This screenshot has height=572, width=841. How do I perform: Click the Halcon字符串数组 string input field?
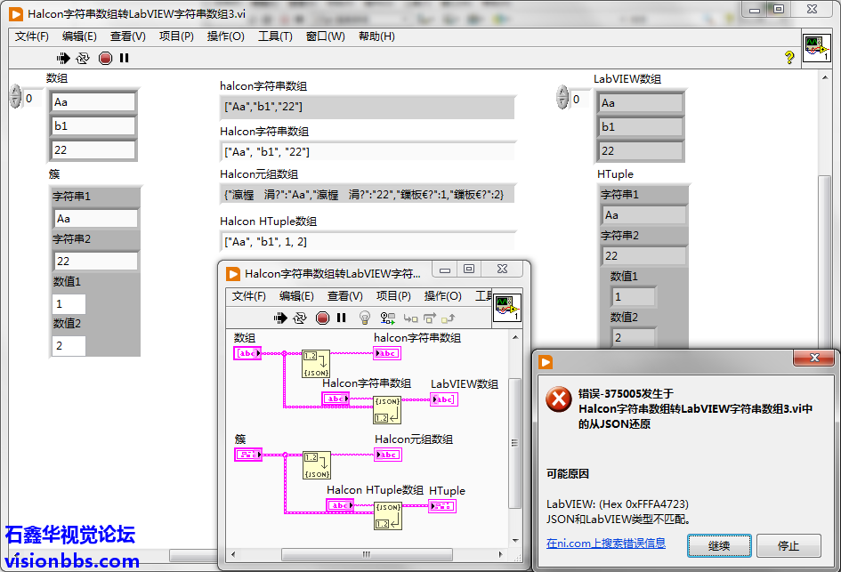[368, 152]
